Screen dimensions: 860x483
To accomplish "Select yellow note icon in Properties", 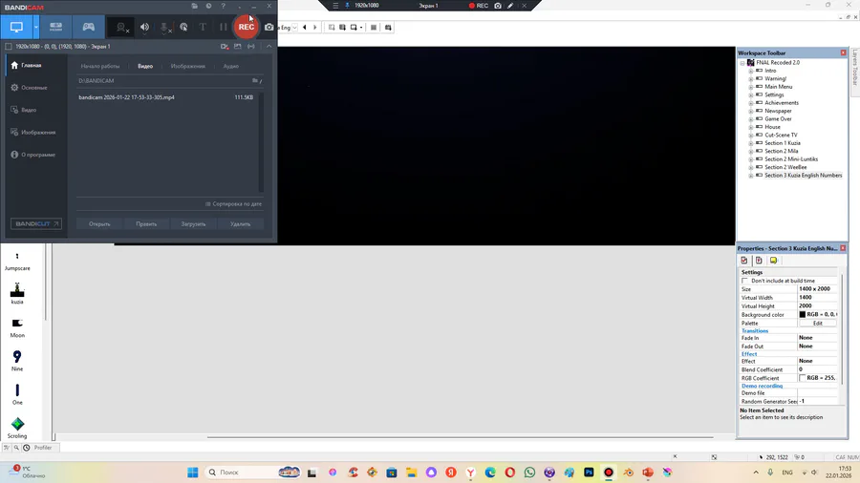I will 773,261.
